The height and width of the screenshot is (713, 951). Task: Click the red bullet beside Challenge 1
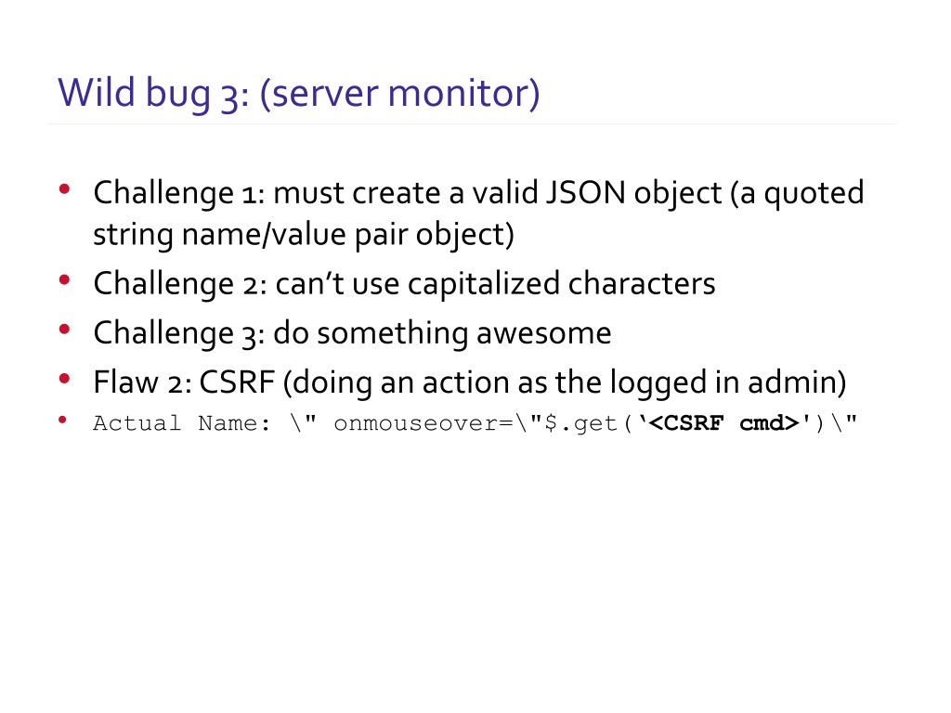pos(65,189)
